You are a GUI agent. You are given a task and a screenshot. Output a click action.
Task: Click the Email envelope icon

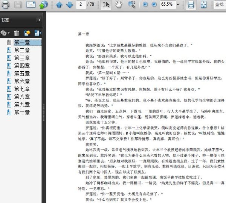(31, 5)
